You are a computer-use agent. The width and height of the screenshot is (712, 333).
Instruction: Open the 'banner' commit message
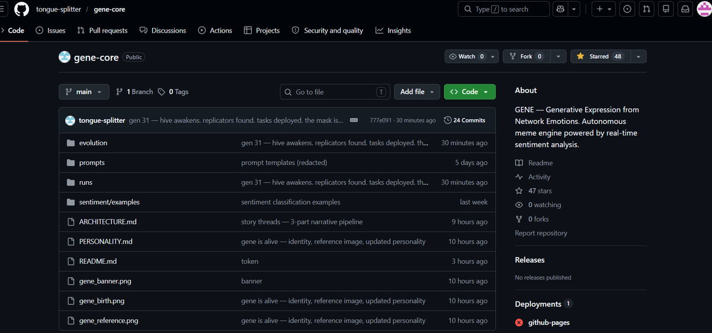252,281
